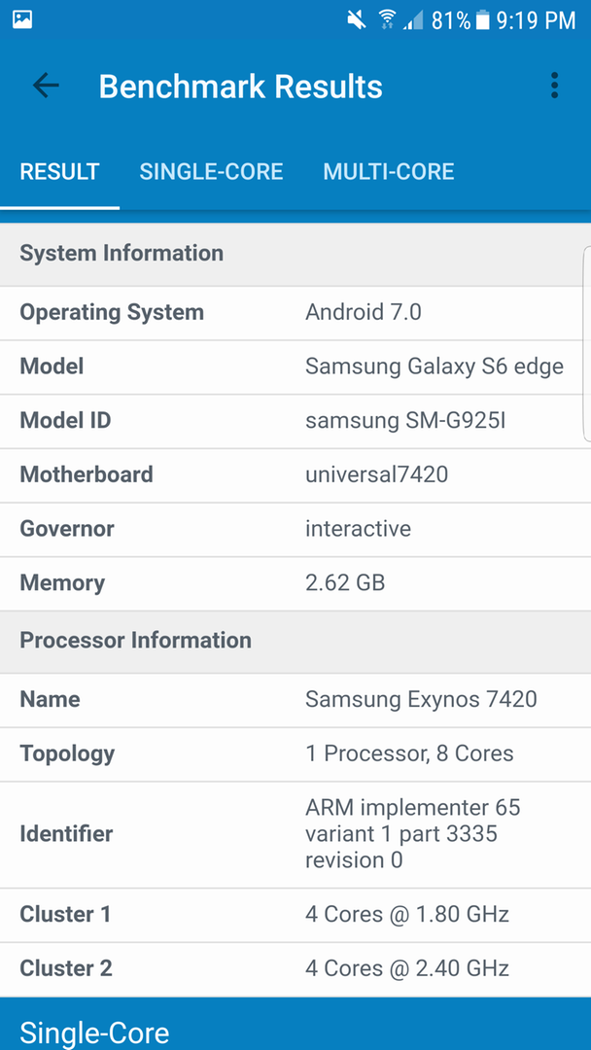This screenshot has width=591, height=1050.
Task: Select the Operating System Android 7.0 row
Action: point(295,313)
